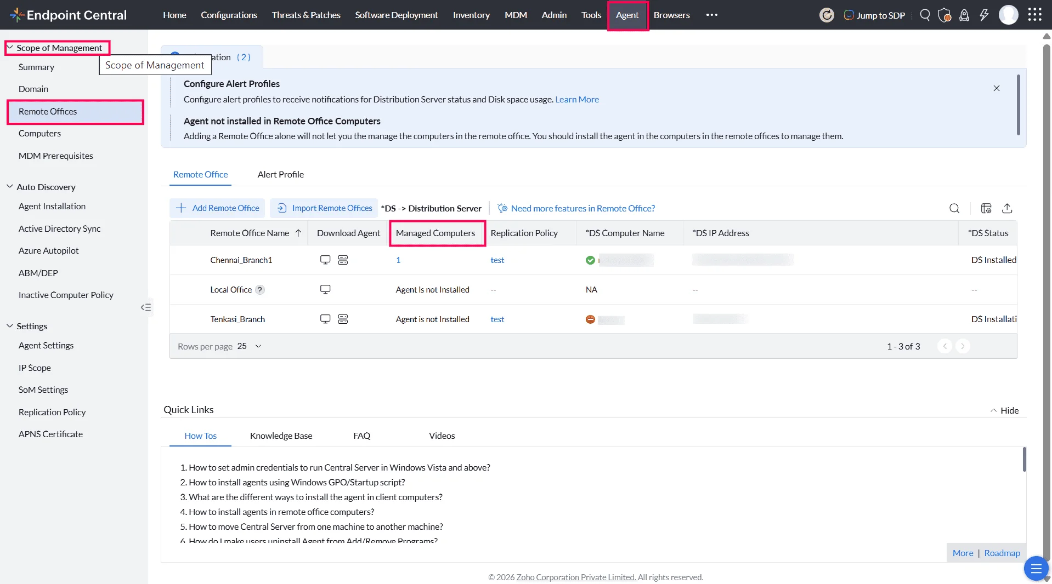Click Import Remote Offices button

tap(324, 208)
